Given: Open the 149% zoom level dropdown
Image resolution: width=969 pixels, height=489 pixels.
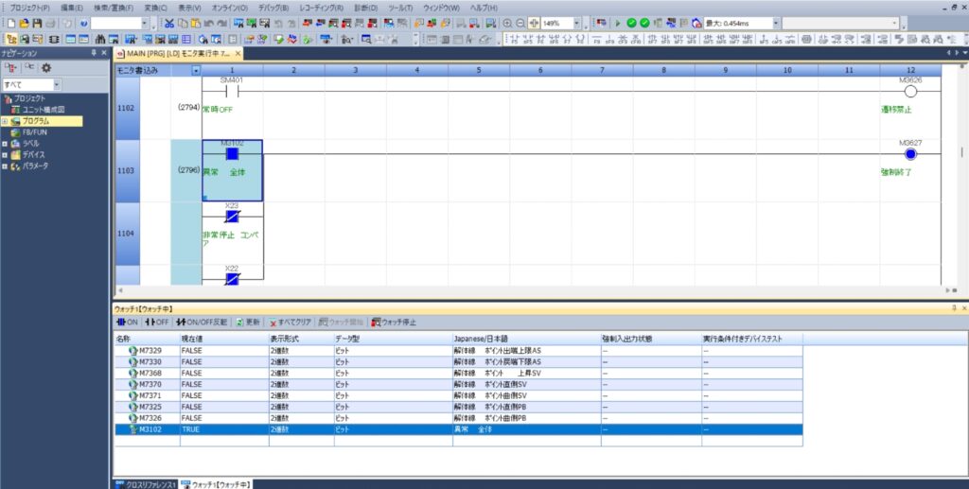Looking at the screenshot, I should pyautogui.click(x=578, y=23).
